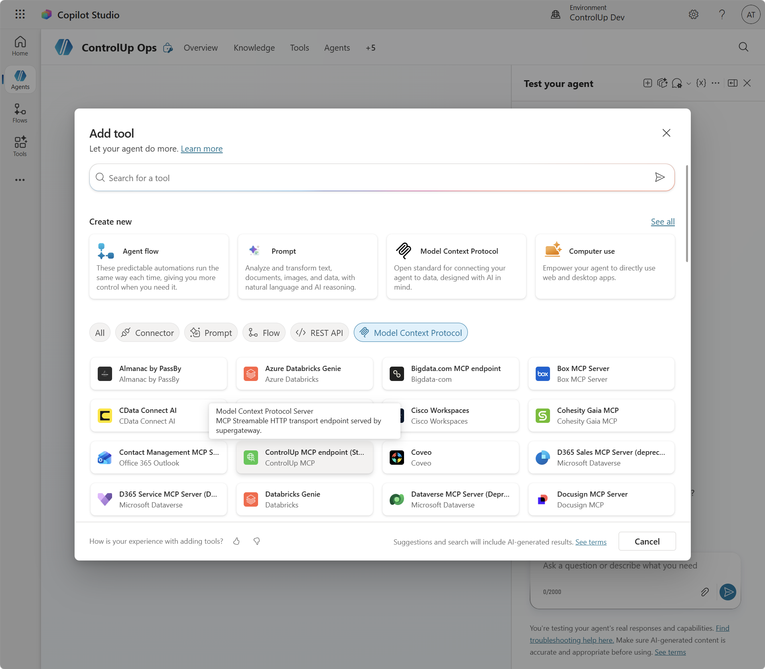This screenshot has width=765, height=669.
Task: Select Azure Databricks Genie tool
Action: (x=305, y=374)
